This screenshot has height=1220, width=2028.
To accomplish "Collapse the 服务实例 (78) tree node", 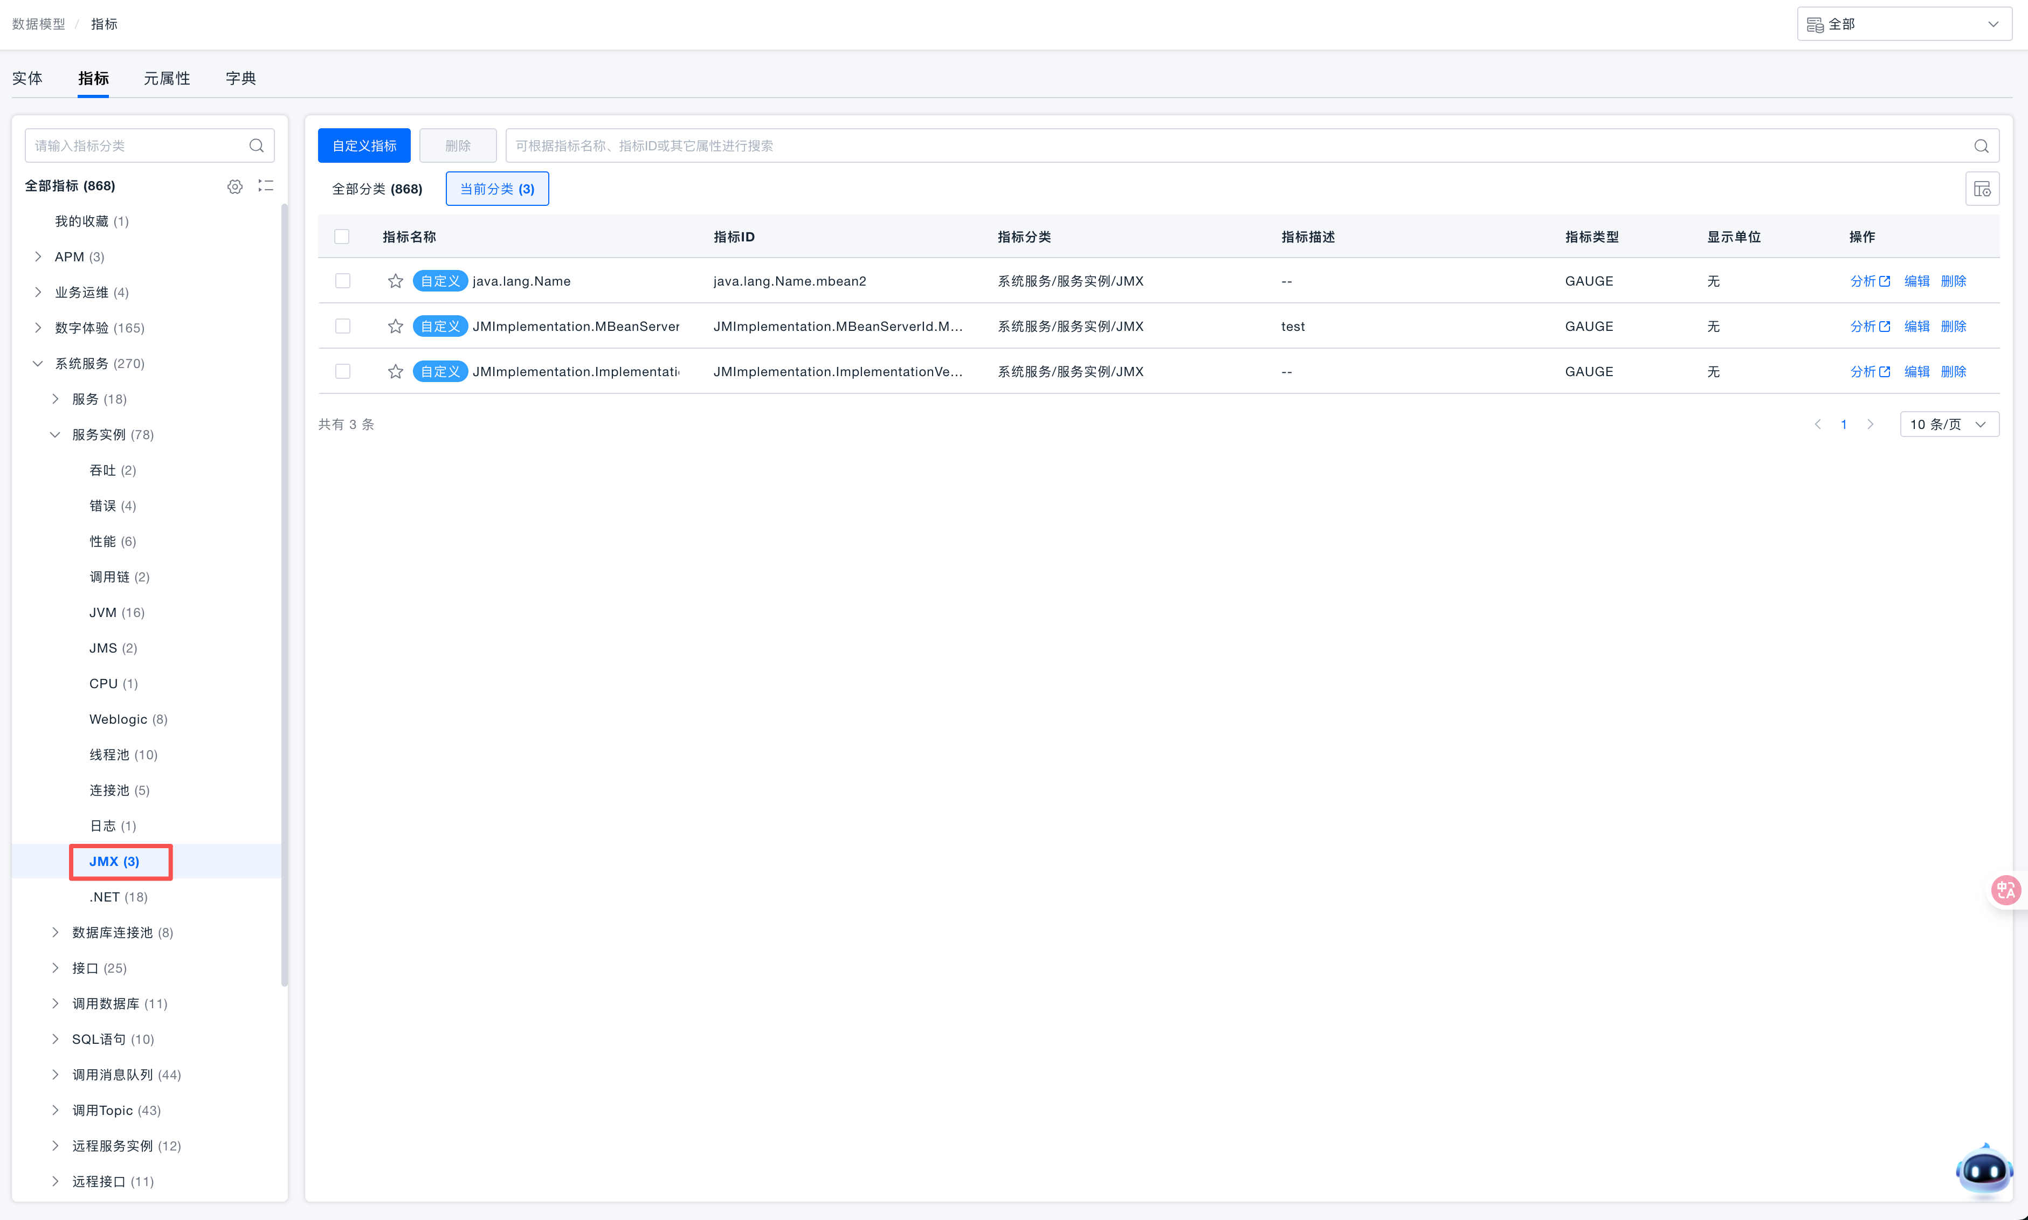I will pyautogui.click(x=55, y=435).
